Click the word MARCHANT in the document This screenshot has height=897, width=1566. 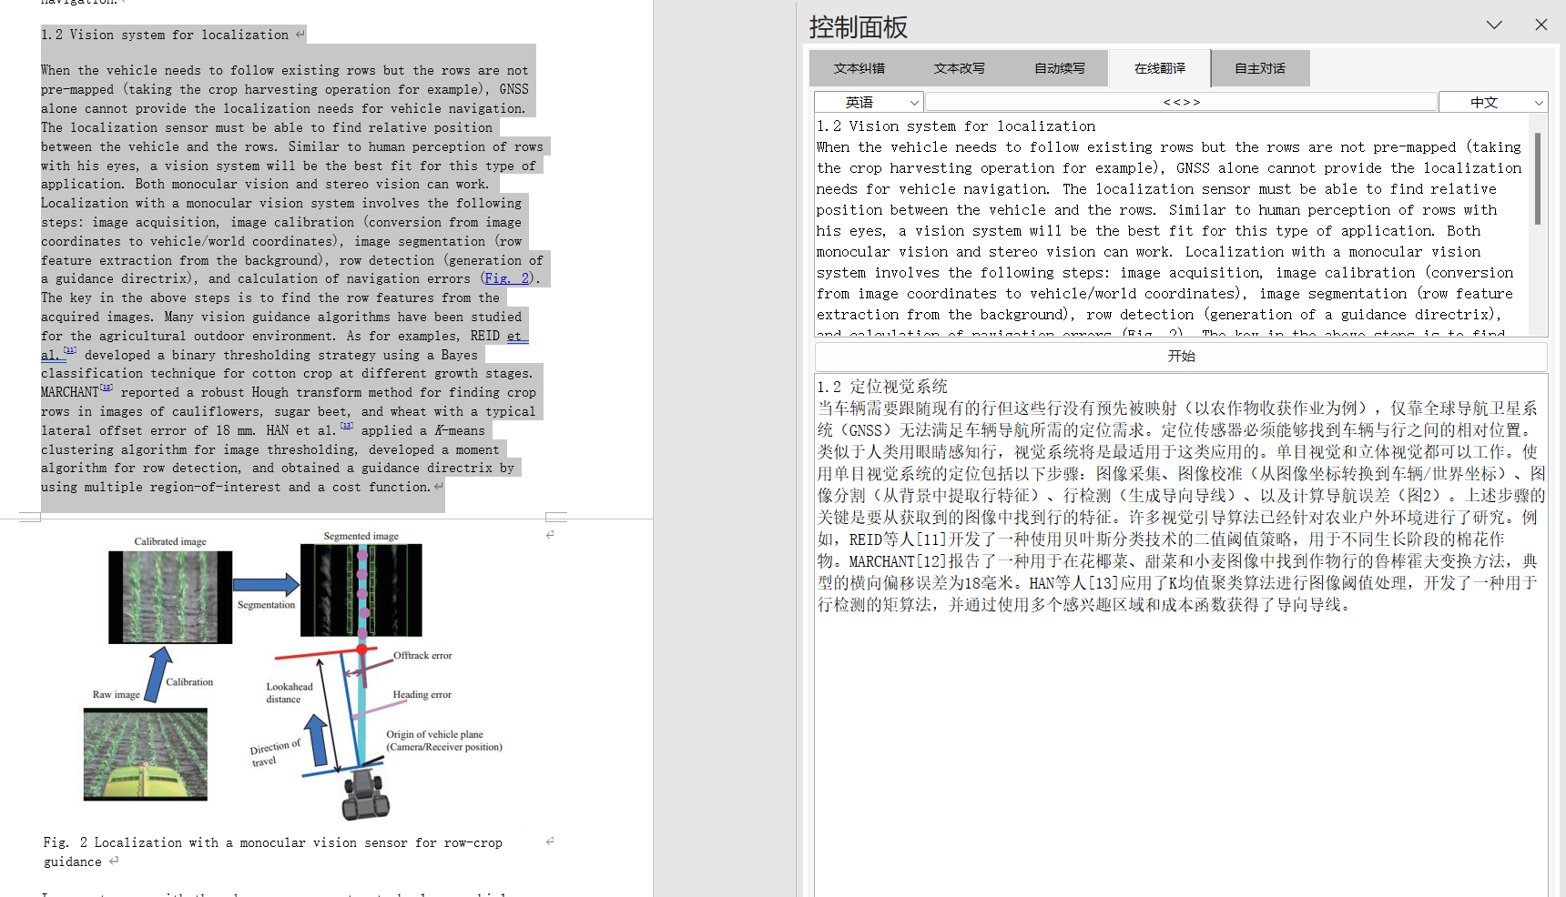tap(70, 392)
